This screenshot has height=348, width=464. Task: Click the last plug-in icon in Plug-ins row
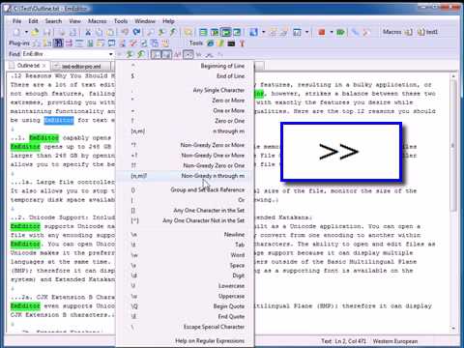[x=165, y=43]
